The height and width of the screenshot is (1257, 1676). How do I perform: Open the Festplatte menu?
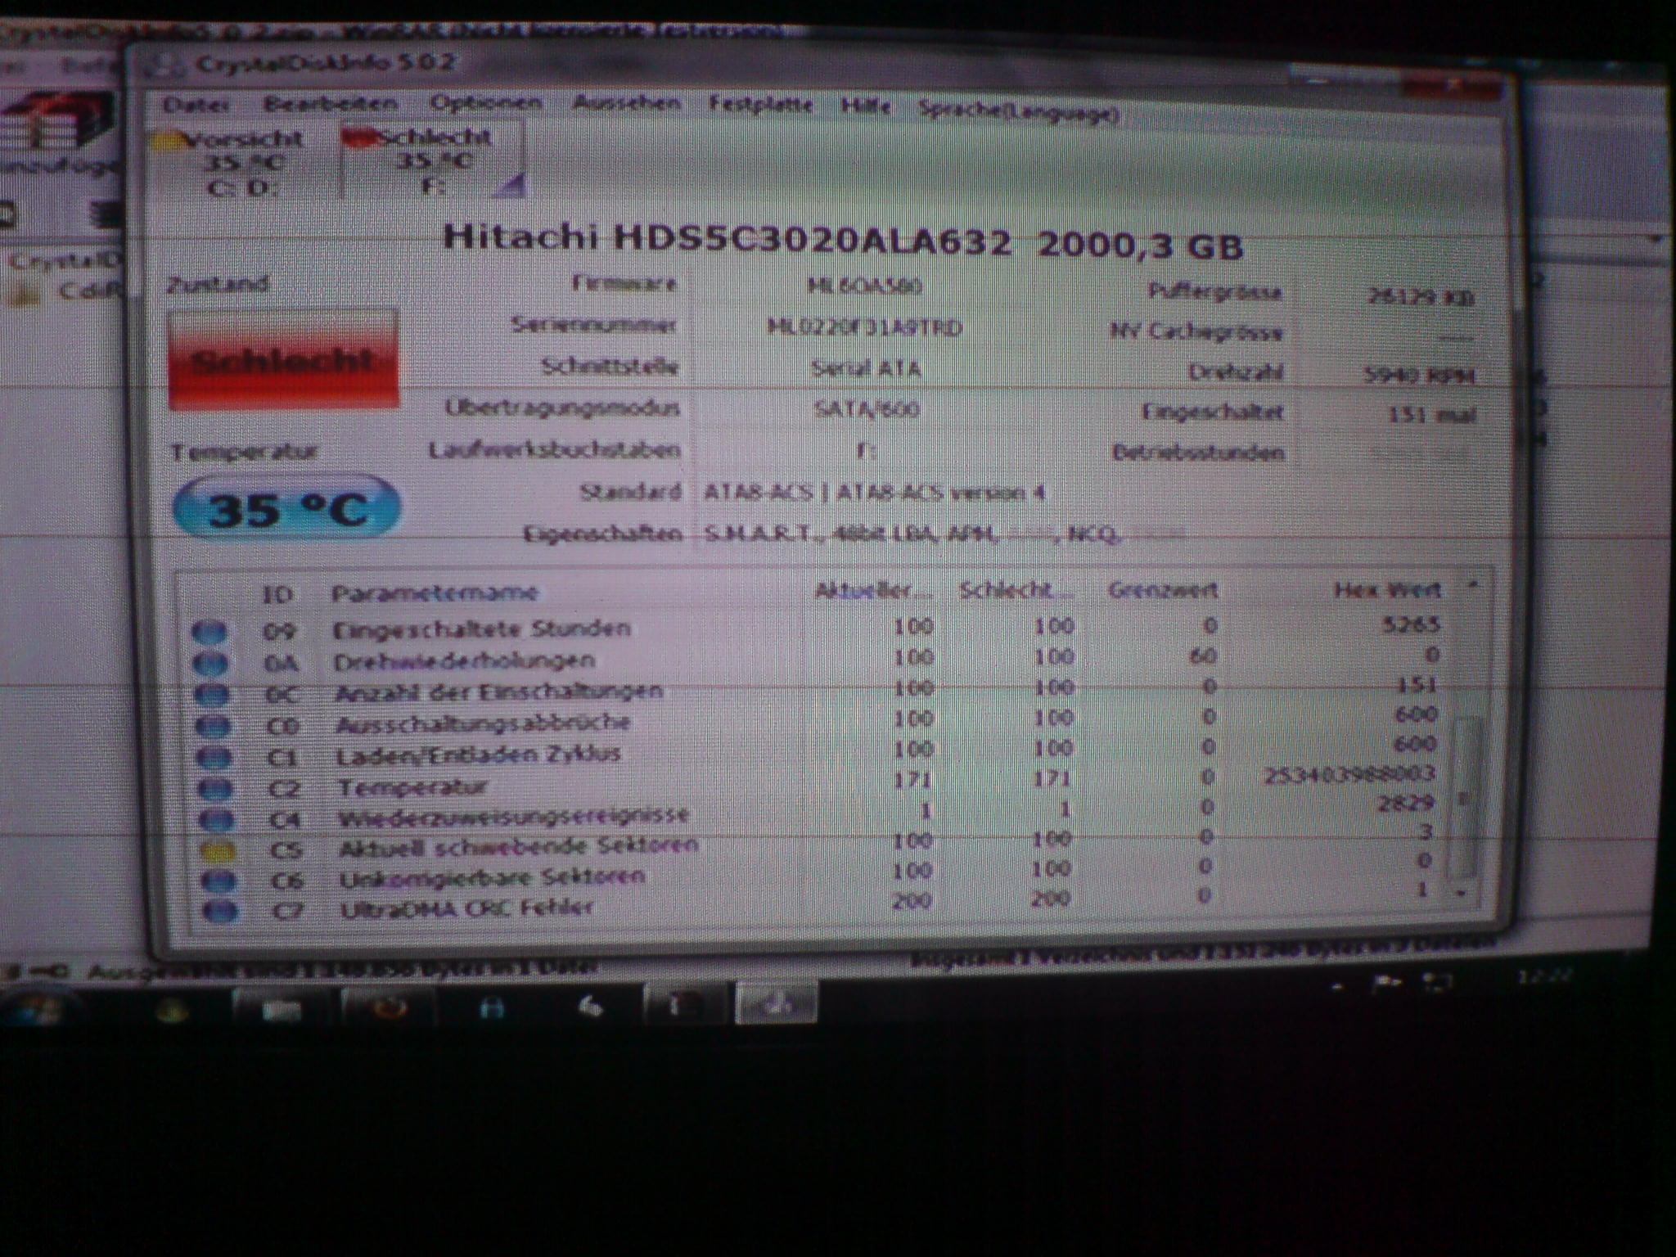click(761, 105)
